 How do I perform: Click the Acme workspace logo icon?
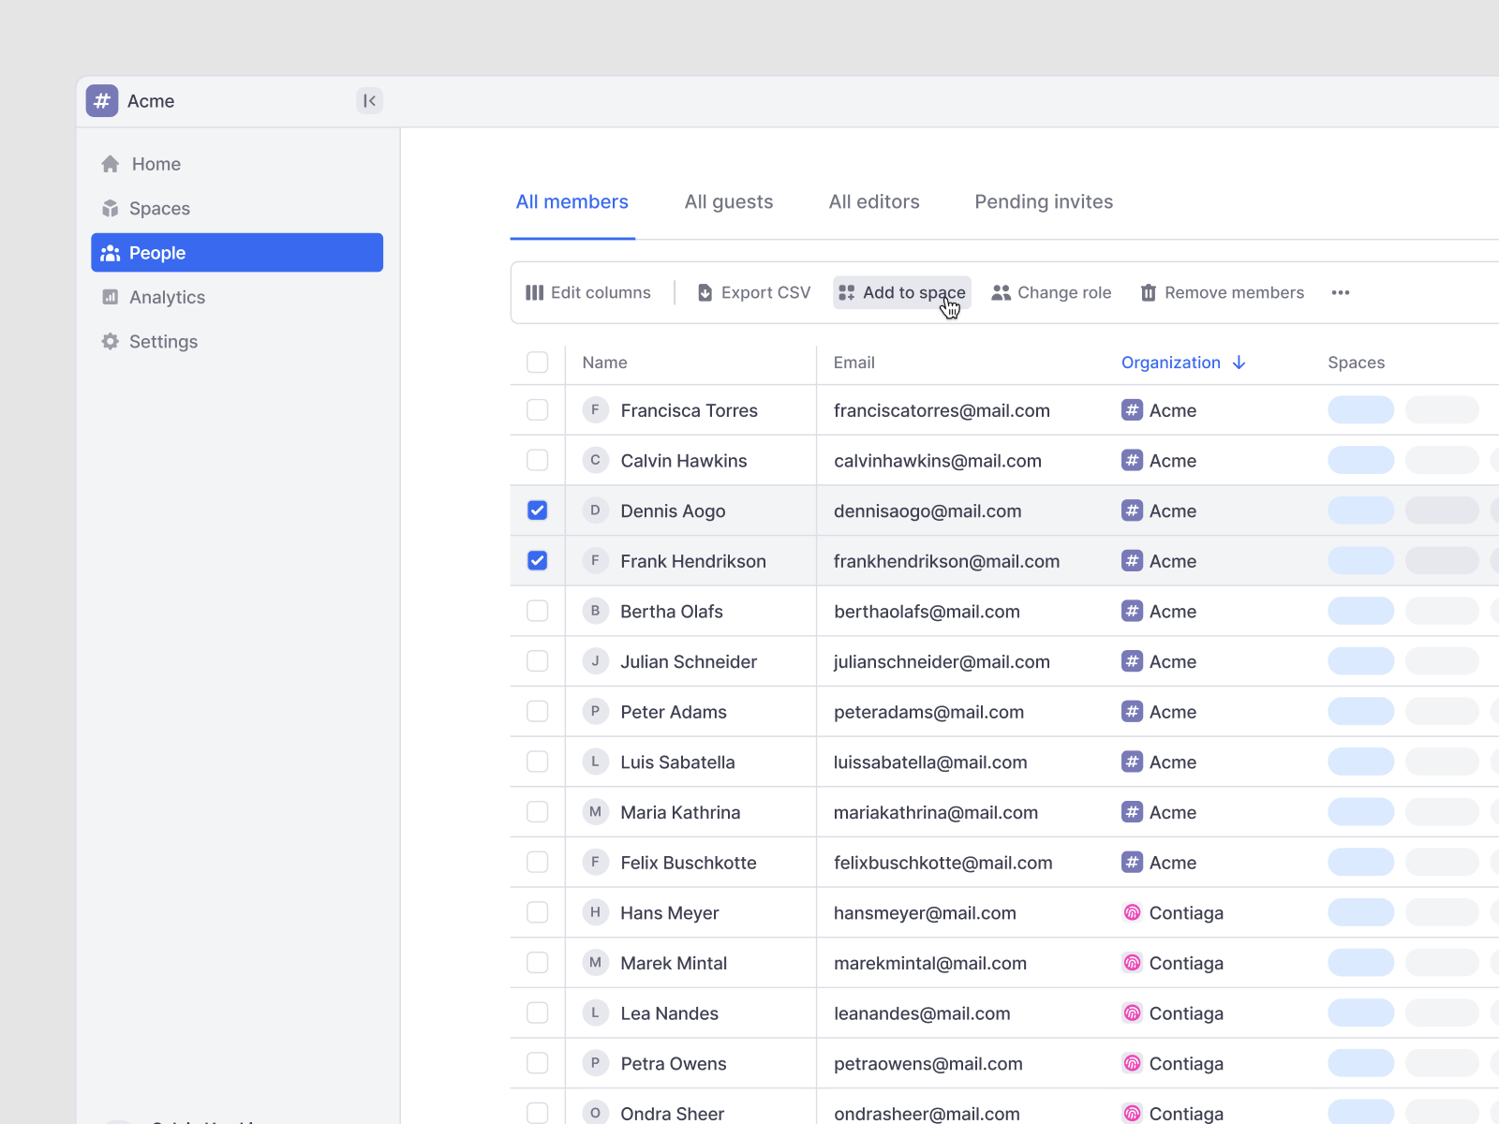point(102,101)
